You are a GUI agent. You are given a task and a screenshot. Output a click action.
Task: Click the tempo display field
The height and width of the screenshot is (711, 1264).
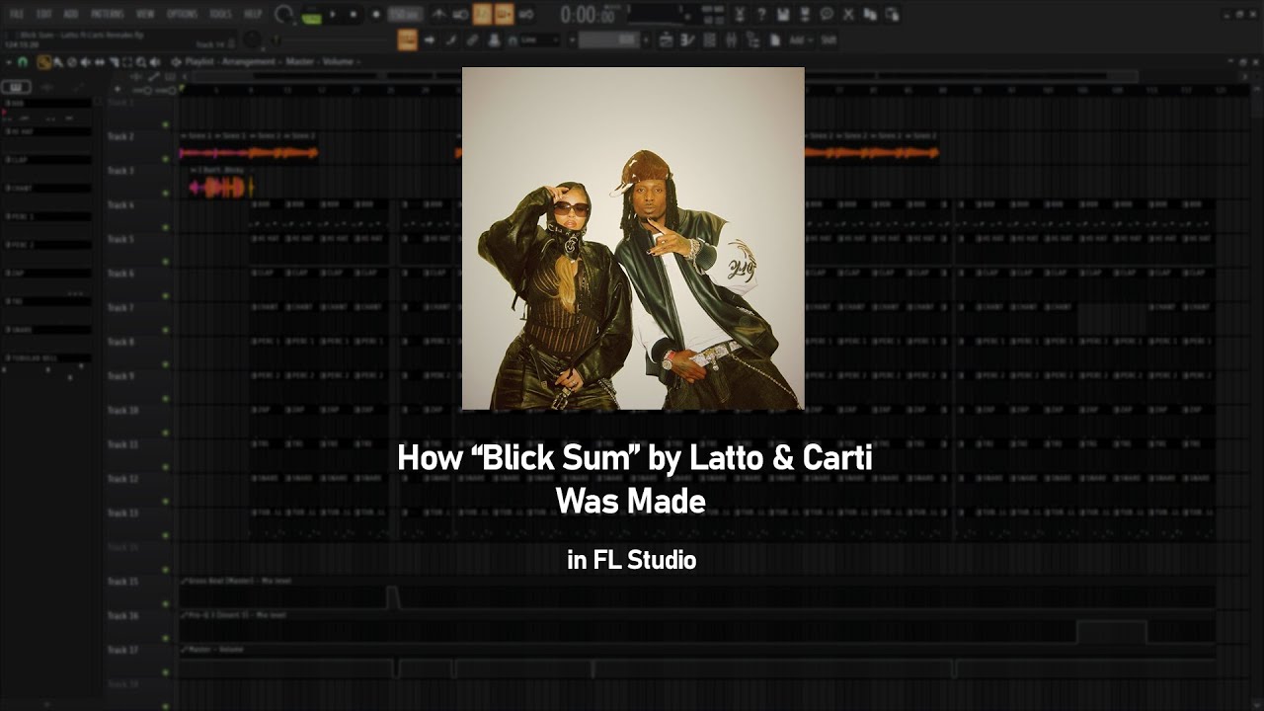coord(405,14)
